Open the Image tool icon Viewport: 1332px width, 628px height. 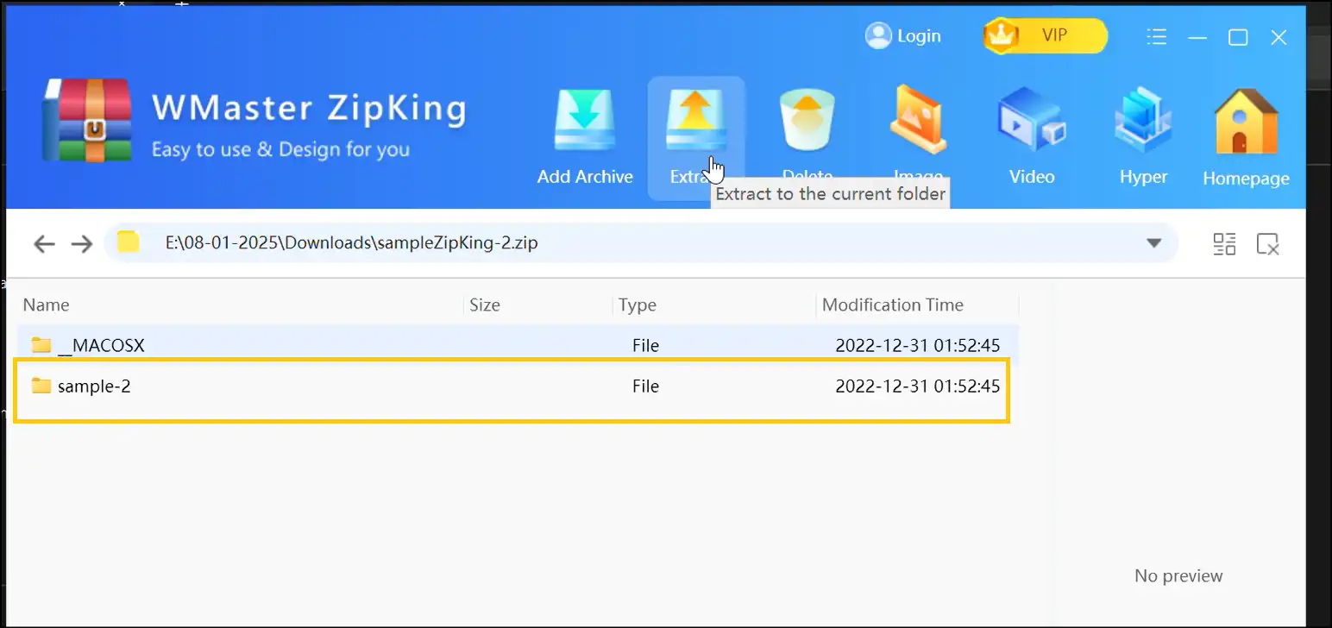click(x=918, y=119)
